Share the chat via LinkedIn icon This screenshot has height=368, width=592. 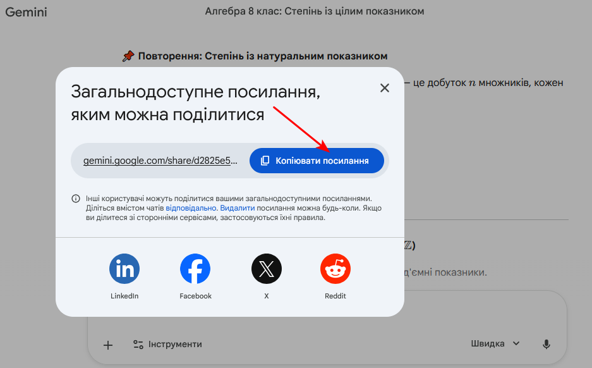pyautogui.click(x=124, y=269)
